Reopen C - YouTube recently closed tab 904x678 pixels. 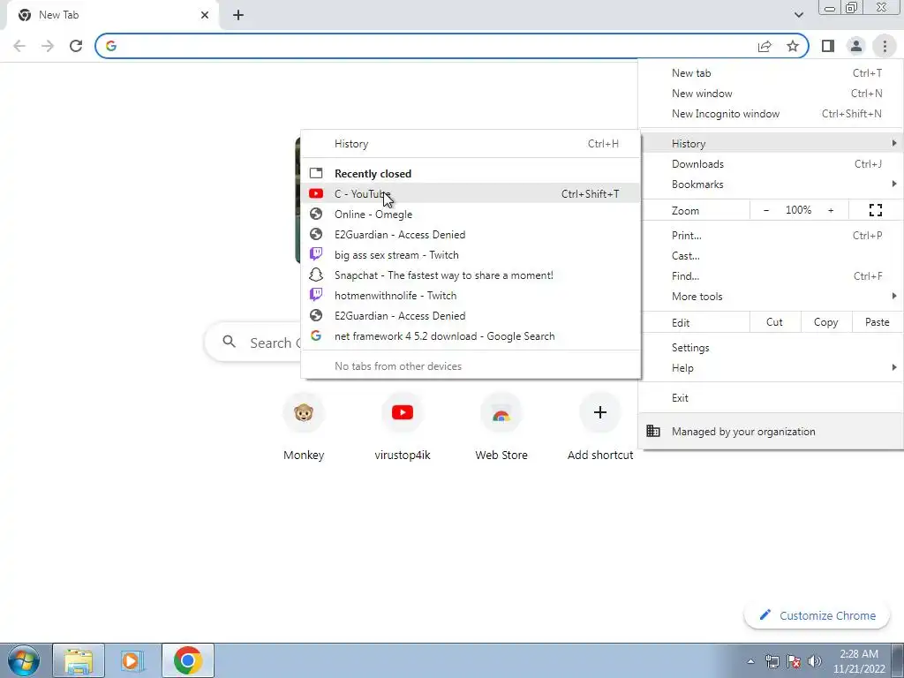coord(471,193)
